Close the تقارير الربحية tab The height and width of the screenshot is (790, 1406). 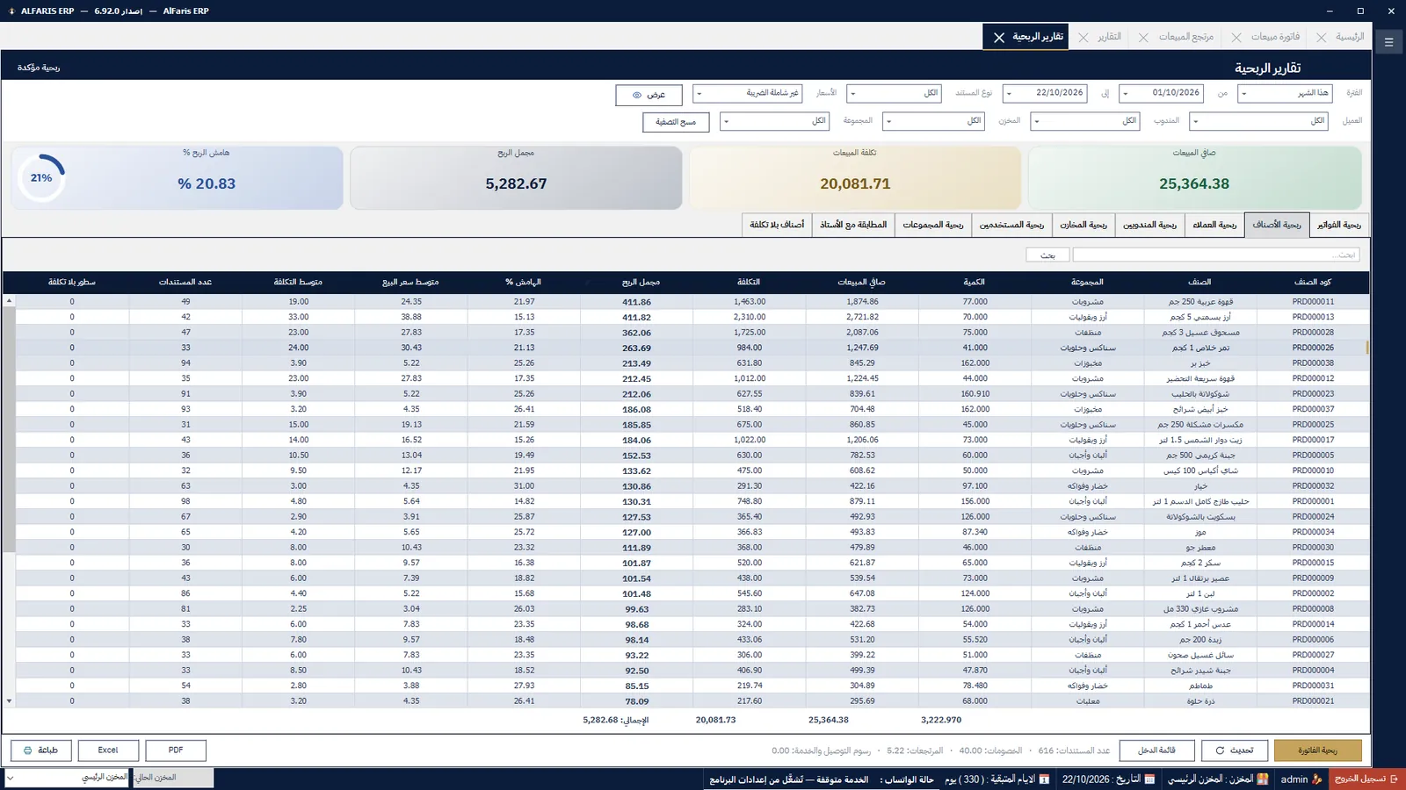point(999,38)
